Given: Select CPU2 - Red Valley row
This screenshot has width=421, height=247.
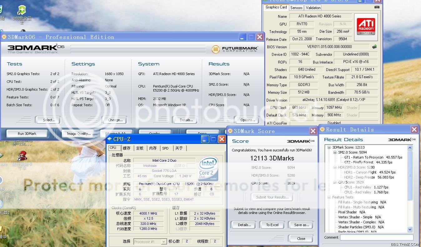Looking at the screenshot, I should tap(366, 192).
